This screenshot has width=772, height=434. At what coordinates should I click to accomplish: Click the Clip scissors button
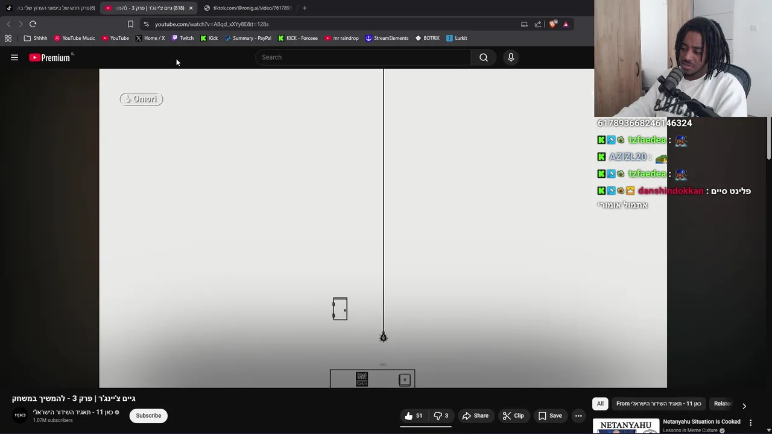pos(513,416)
